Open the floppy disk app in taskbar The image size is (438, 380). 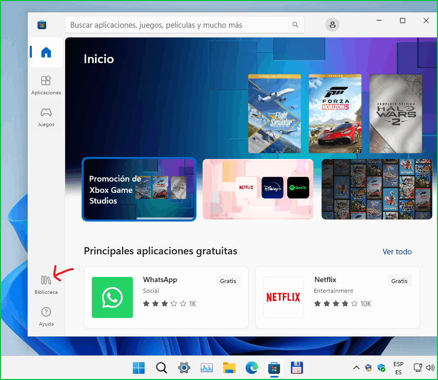coord(297,368)
